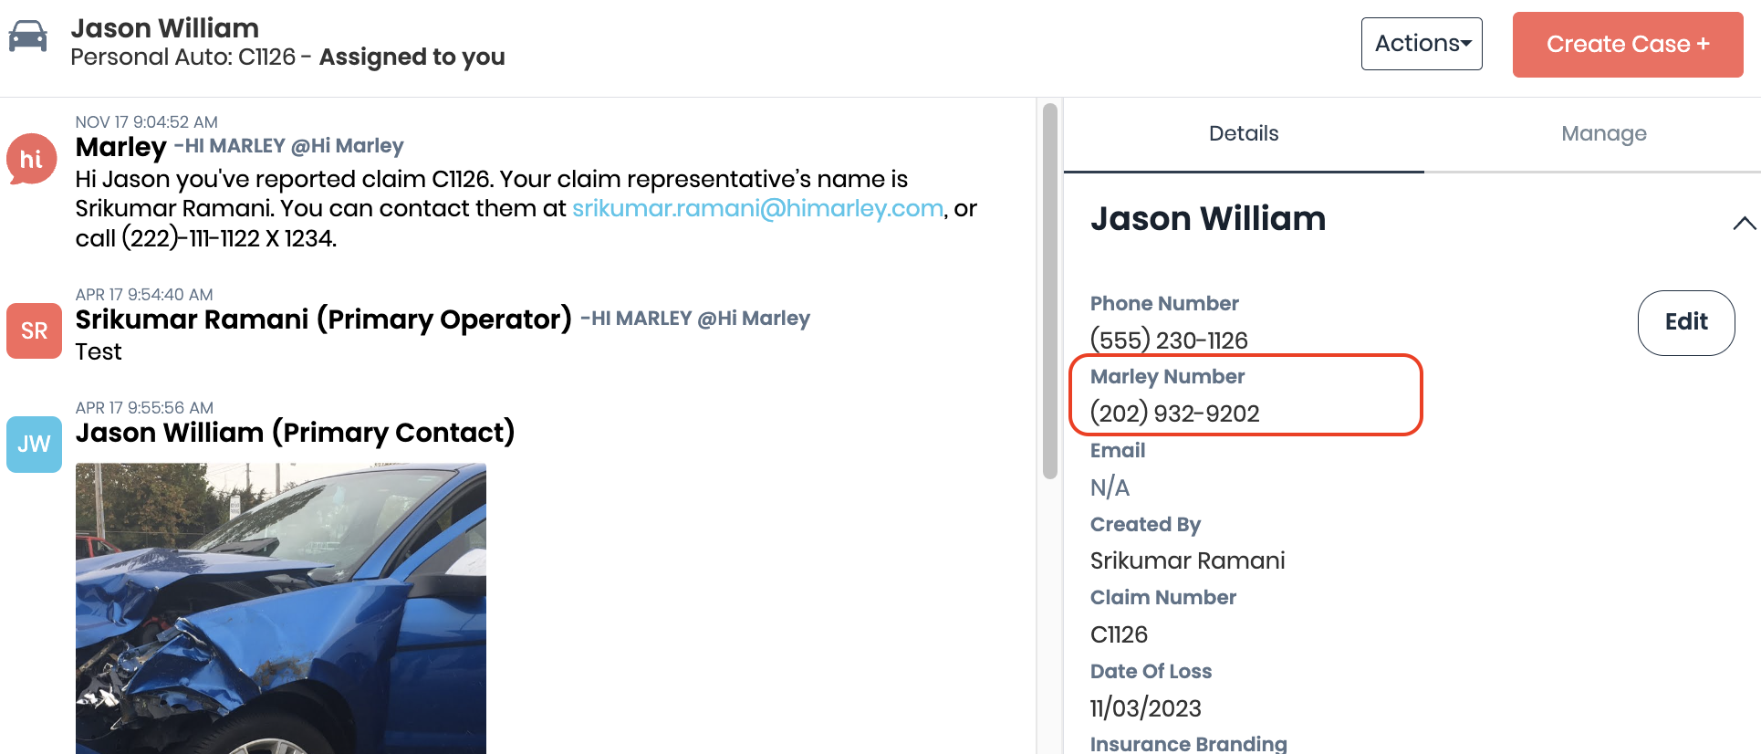Click the Marley Number (202) 932-9202

[x=1174, y=414]
